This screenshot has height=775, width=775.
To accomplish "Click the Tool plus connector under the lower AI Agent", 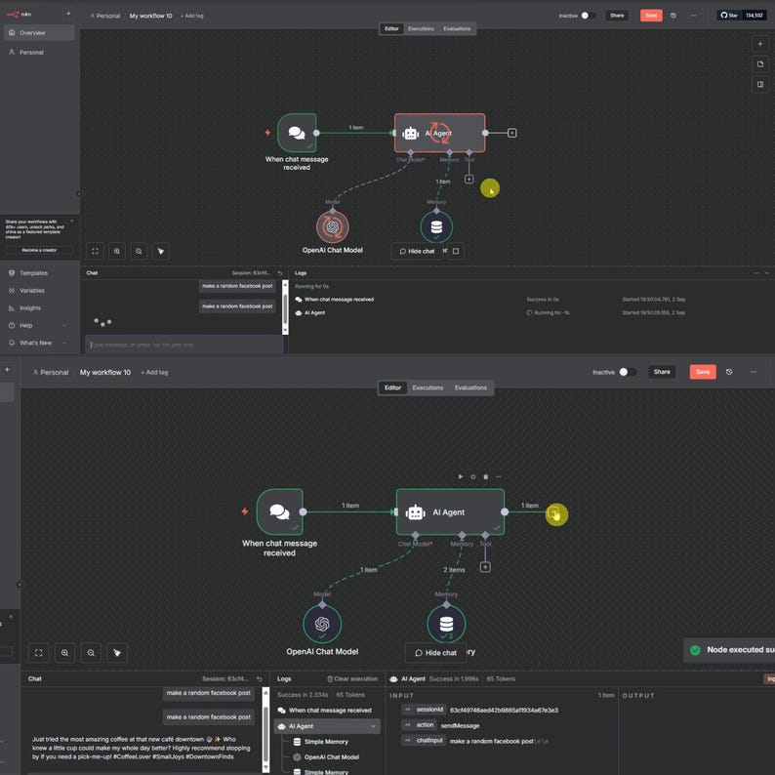I will [485, 567].
